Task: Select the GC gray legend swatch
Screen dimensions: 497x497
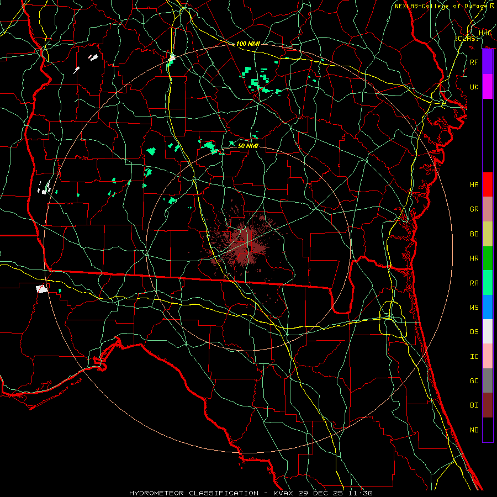Action: (488, 380)
